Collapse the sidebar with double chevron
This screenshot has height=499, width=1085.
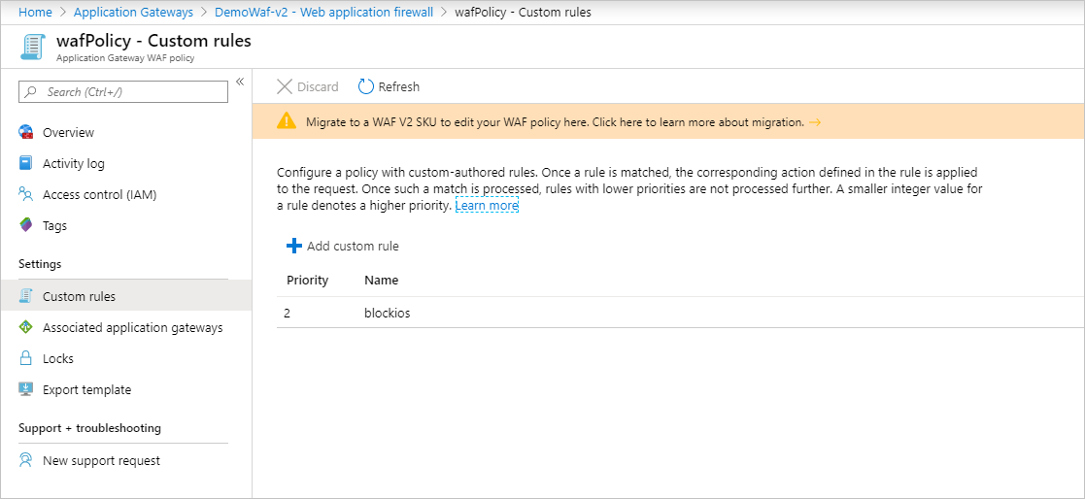tap(239, 83)
